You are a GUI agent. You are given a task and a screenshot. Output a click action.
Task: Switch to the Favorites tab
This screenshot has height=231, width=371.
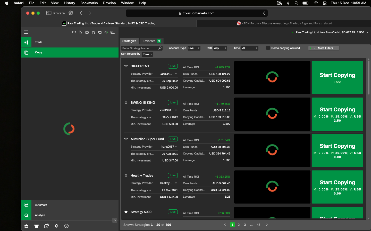[152, 41]
